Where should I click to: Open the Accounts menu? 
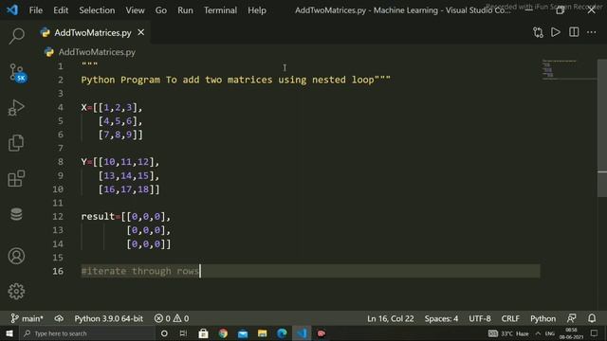tap(16, 256)
